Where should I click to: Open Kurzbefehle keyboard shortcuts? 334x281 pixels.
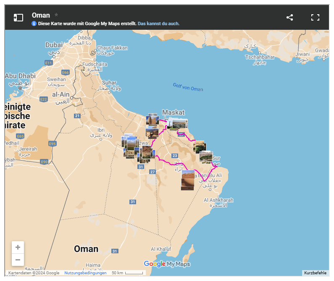[315, 273]
